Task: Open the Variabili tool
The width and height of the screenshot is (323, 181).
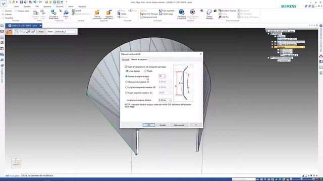Action: pyautogui.click(x=76, y=11)
